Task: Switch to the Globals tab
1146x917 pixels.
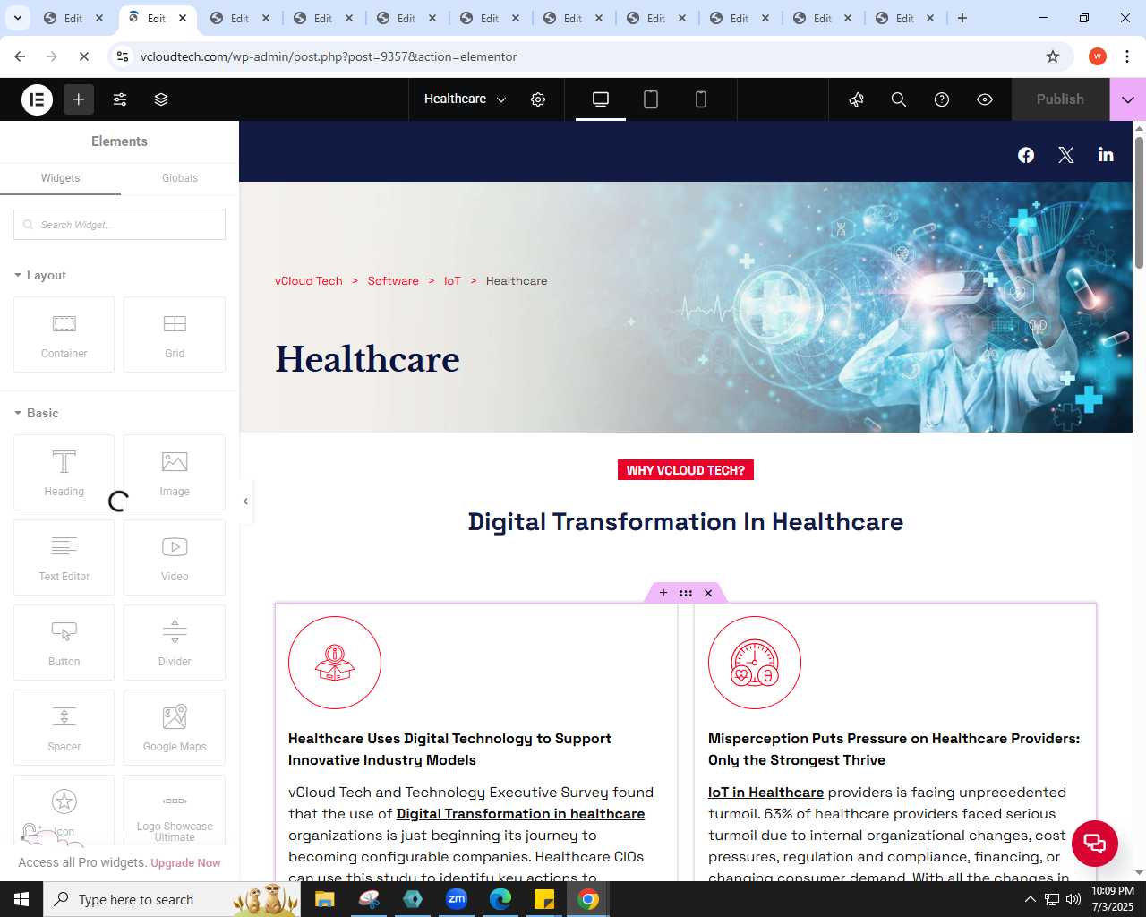Action: [x=180, y=178]
